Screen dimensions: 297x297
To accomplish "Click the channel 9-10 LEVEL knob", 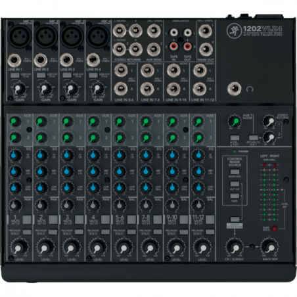I will (176, 247).
